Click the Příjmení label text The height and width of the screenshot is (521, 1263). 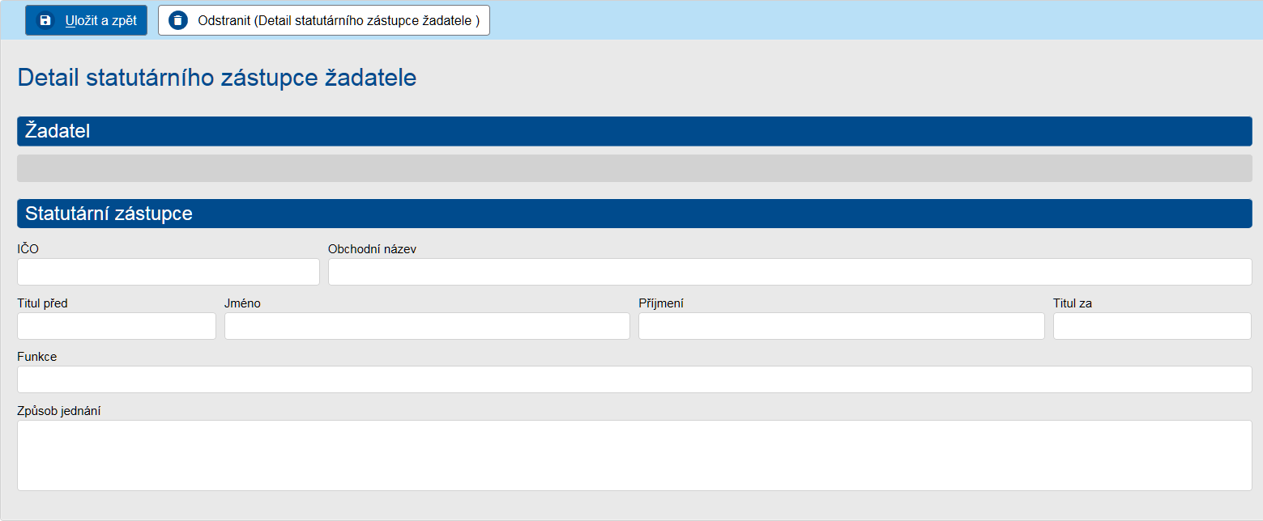click(x=659, y=303)
